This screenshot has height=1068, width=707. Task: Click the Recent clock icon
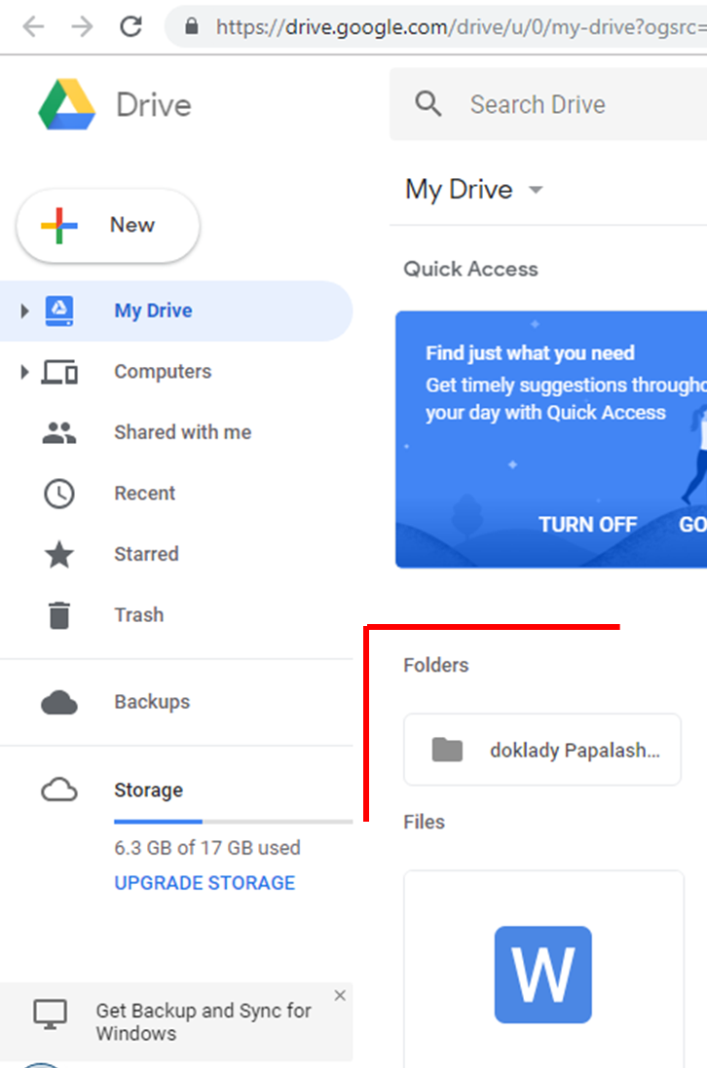59,494
